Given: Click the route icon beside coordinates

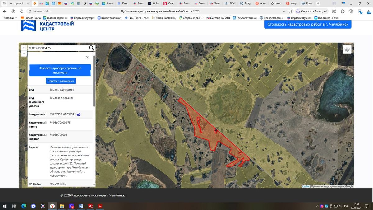Looking at the screenshot, I should tap(79, 114).
